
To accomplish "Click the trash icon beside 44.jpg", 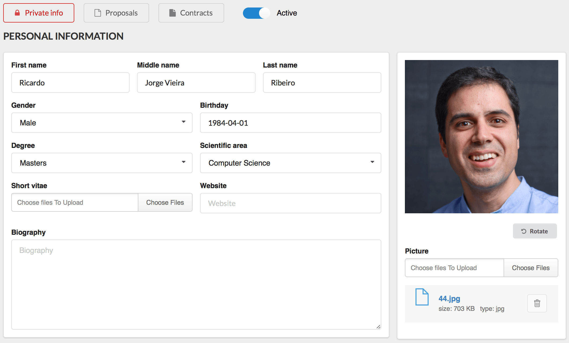I will tap(537, 303).
